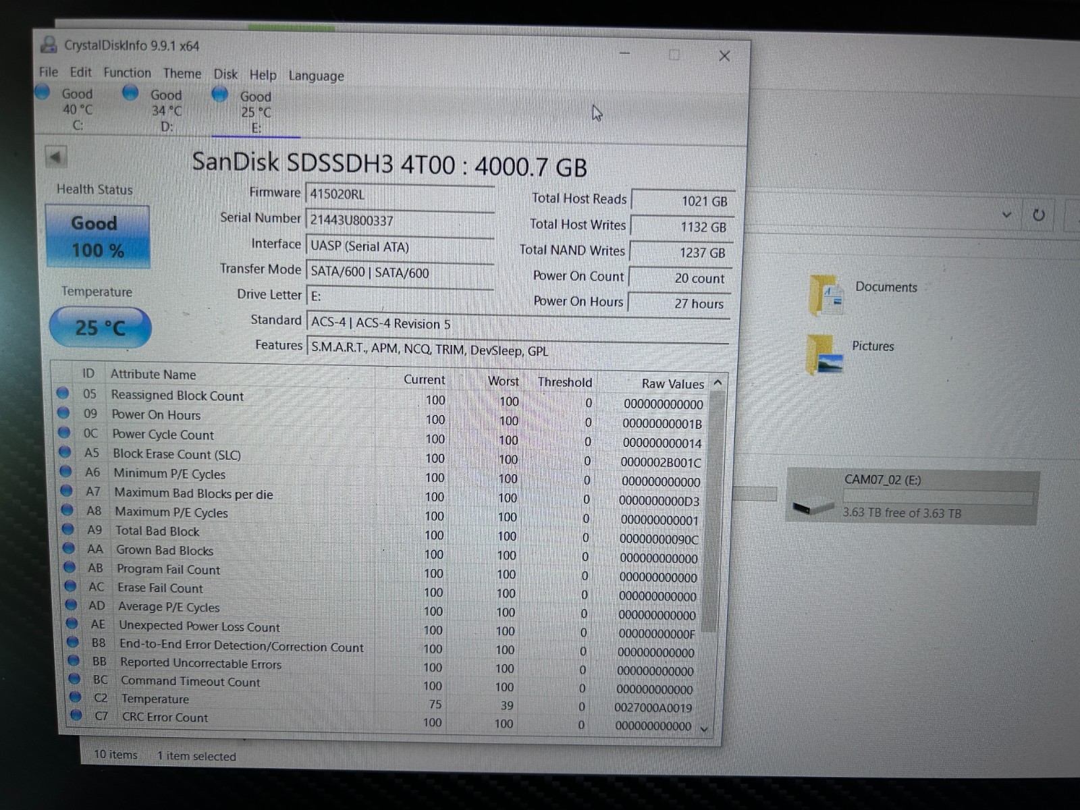Click the Good 100 % health status button
The image size is (1080, 810).
[x=97, y=236]
